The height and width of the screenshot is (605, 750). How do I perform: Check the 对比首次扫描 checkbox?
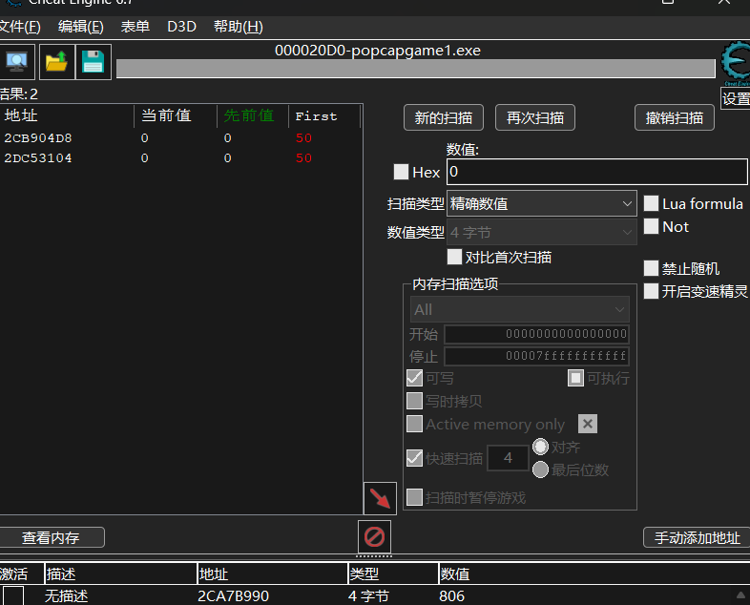coord(454,257)
